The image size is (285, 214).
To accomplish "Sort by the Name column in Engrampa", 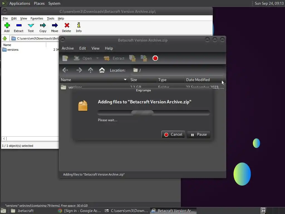I will [94, 80].
